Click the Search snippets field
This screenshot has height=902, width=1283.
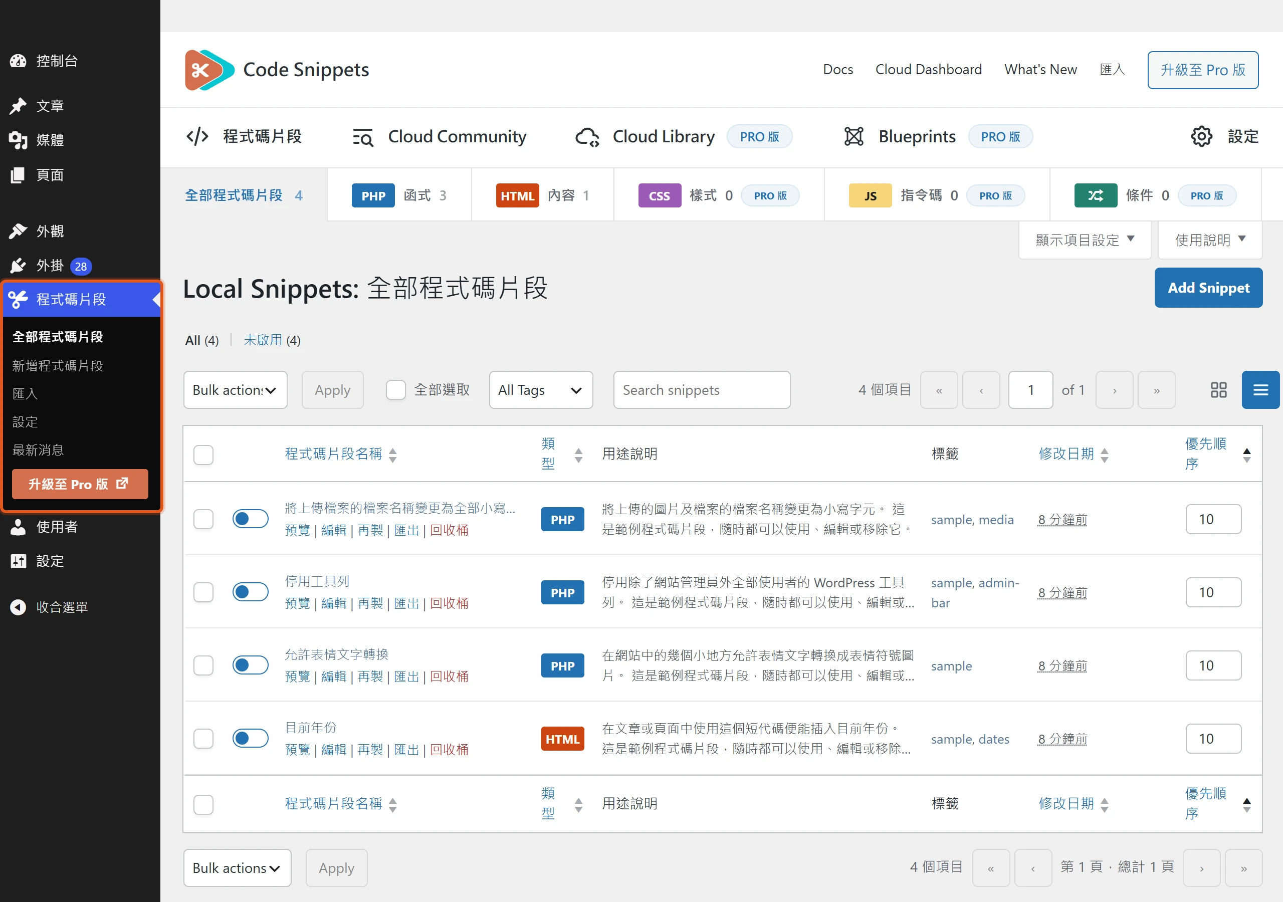(x=702, y=390)
